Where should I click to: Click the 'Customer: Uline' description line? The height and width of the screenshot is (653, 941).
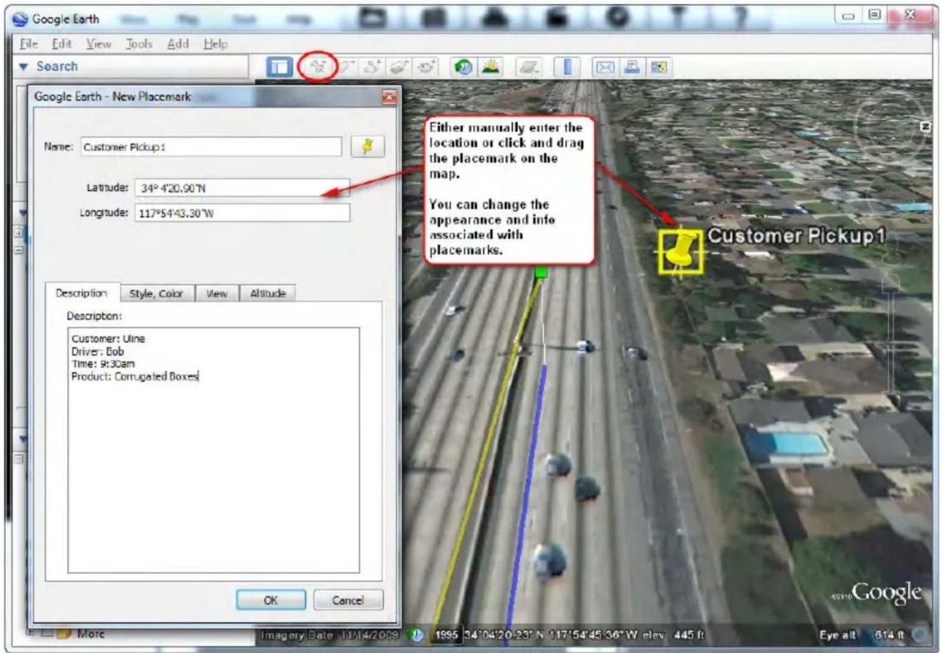(108, 339)
